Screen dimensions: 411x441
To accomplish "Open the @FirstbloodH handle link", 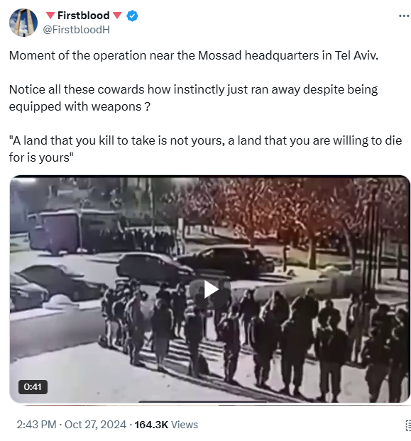I will click(x=76, y=30).
